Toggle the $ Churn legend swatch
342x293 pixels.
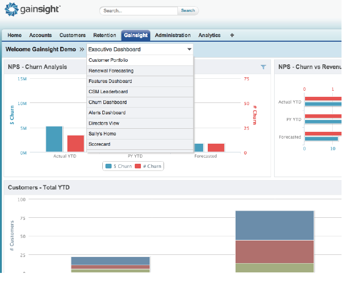click(x=109, y=166)
